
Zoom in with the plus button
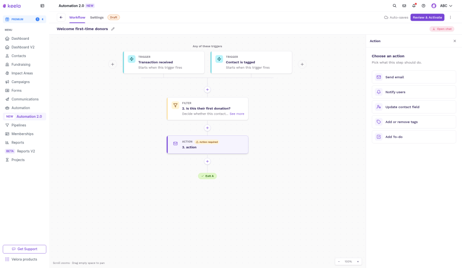pos(358,262)
